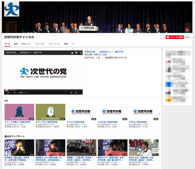195x169 pixels.
Task: Open the サンゴ video thumbnail
Action: (82, 112)
